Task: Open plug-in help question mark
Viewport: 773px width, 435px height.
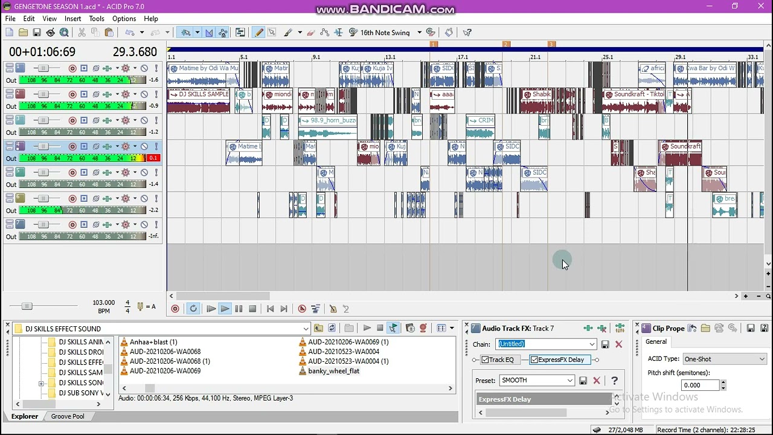Action: tap(614, 381)
